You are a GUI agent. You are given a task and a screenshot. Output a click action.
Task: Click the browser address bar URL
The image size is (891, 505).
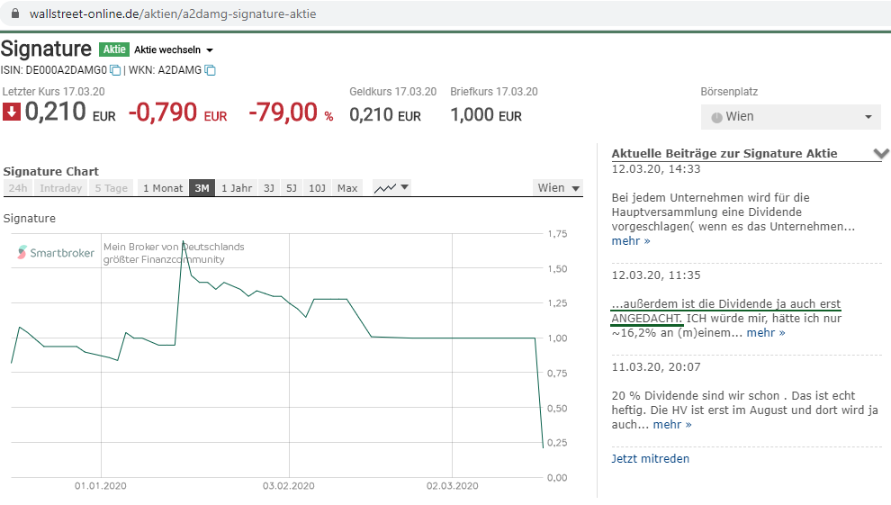171,14
